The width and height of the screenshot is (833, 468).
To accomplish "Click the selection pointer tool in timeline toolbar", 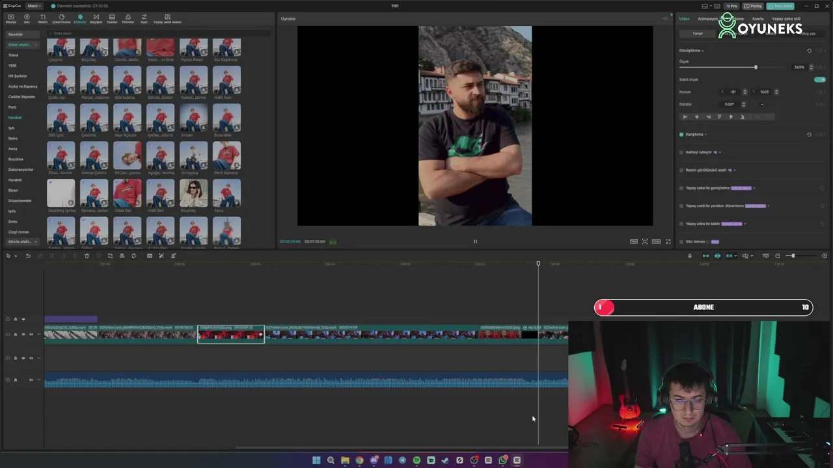I will [8, 256].
